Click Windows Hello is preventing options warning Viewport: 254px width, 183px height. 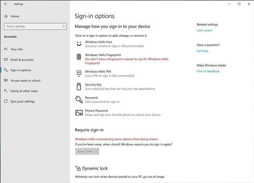(116, 139)
